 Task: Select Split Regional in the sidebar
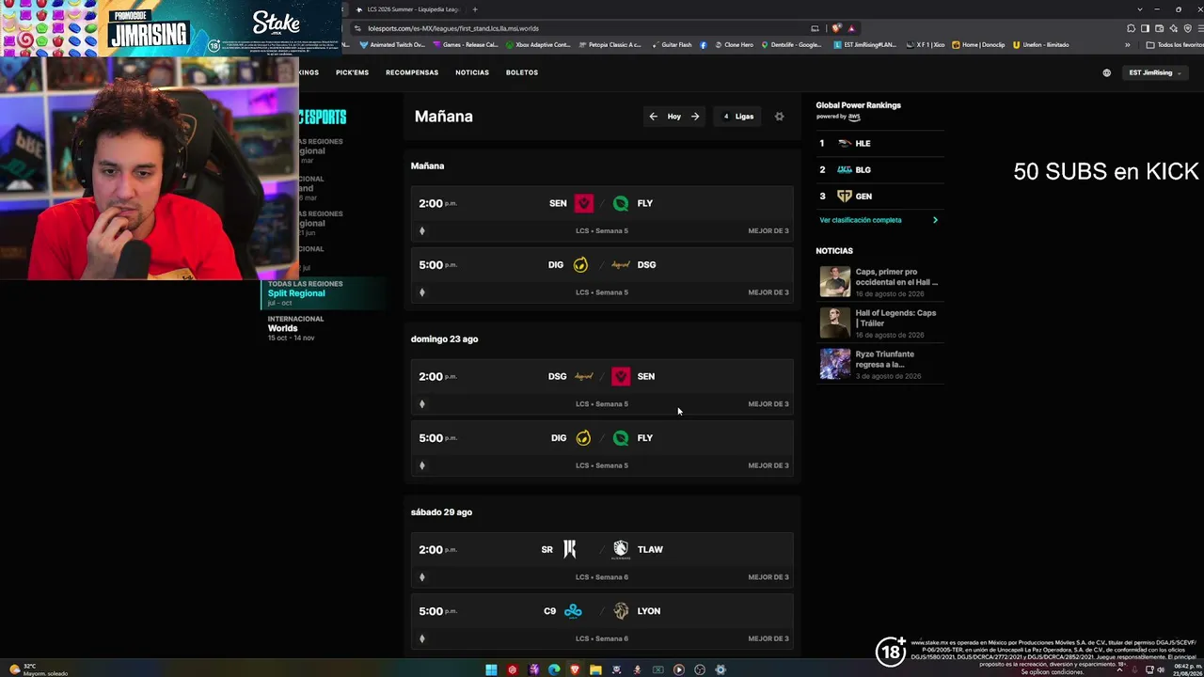click(x=323, y=293)
